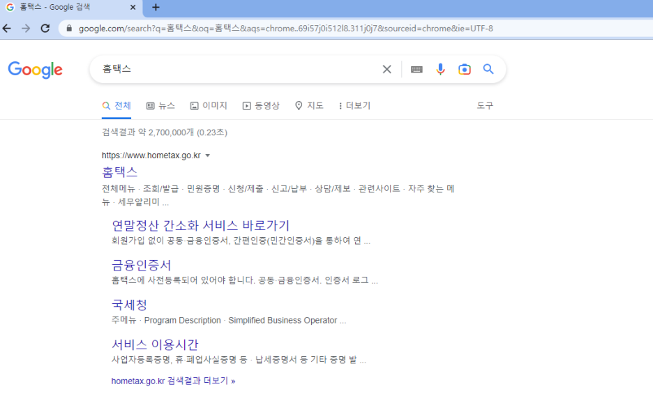Open the 더보기 menu
Viewport: 653px width, 396px height.
point(354,106)
